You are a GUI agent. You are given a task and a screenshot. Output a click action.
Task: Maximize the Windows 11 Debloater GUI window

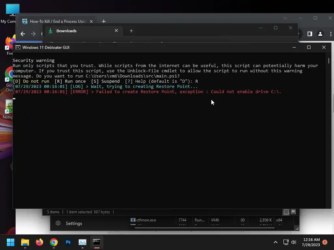(309, 48)
